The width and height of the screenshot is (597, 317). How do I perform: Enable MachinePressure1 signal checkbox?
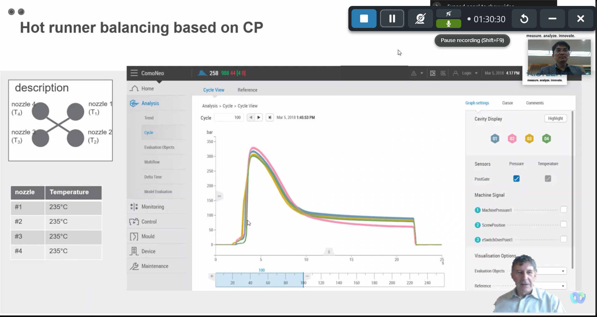[x=563, y=210]
